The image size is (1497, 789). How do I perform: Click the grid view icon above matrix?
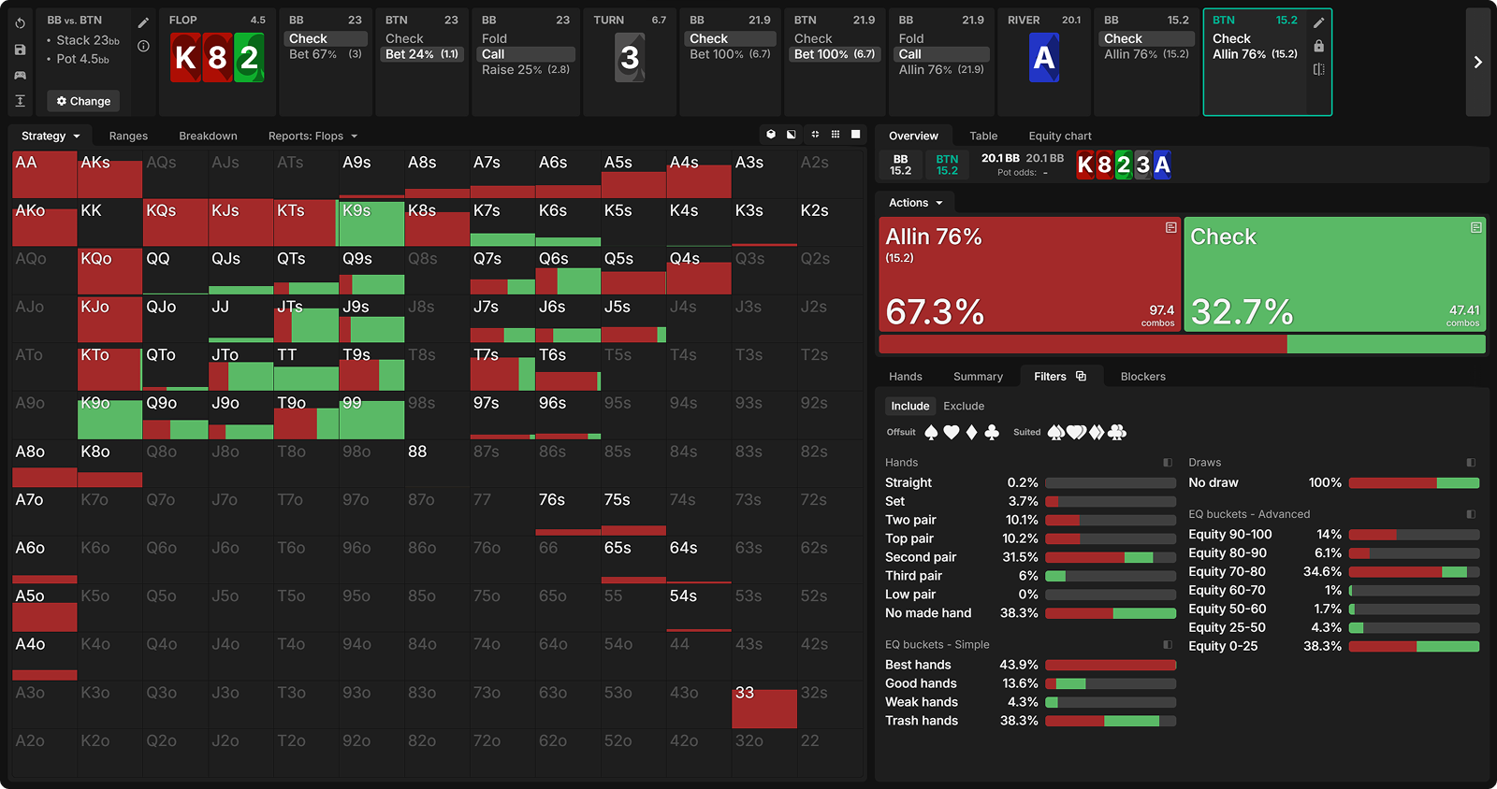pos(836,135)
